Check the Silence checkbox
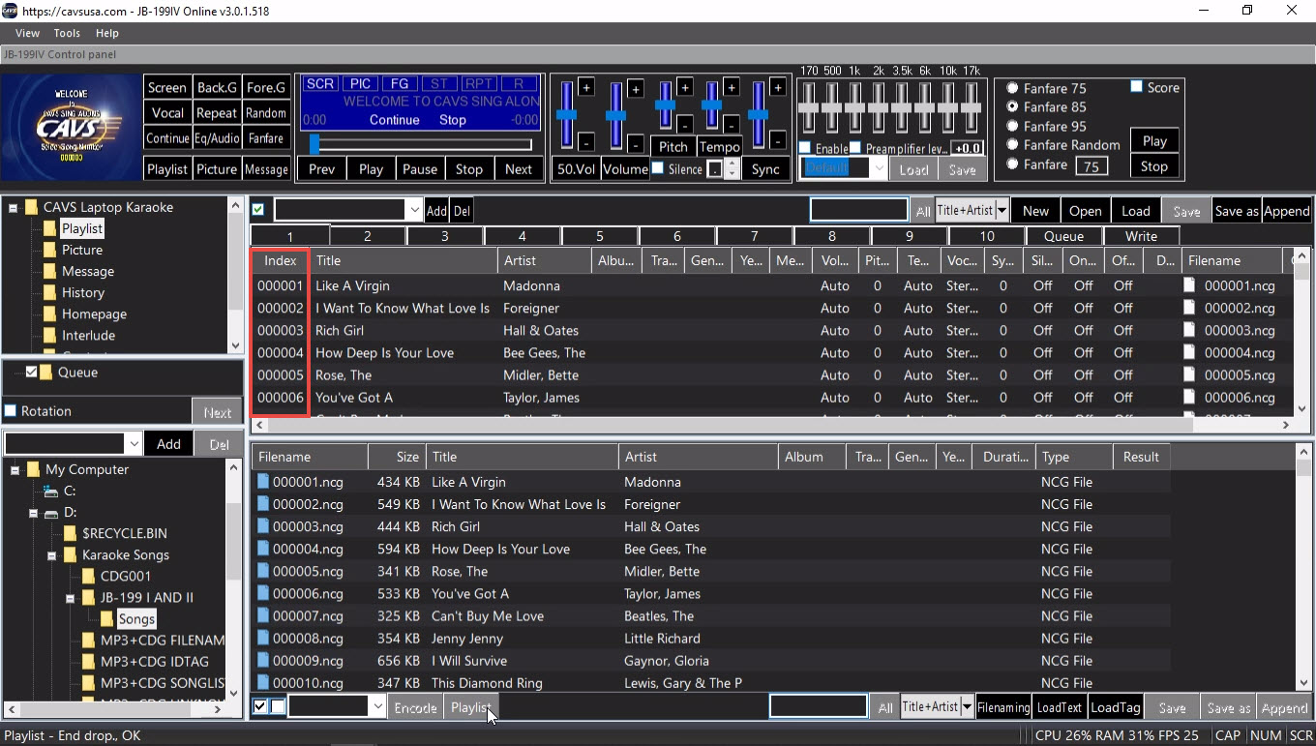Image resolution: width=1316 pixels, height=746 pixels. click(x=658, y=168)
